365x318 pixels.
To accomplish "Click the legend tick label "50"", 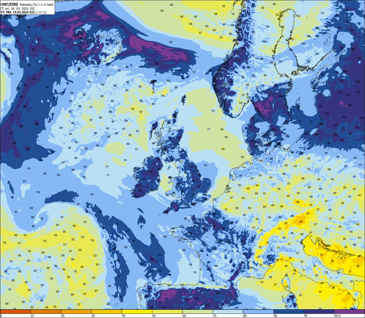I will point(154,316).
